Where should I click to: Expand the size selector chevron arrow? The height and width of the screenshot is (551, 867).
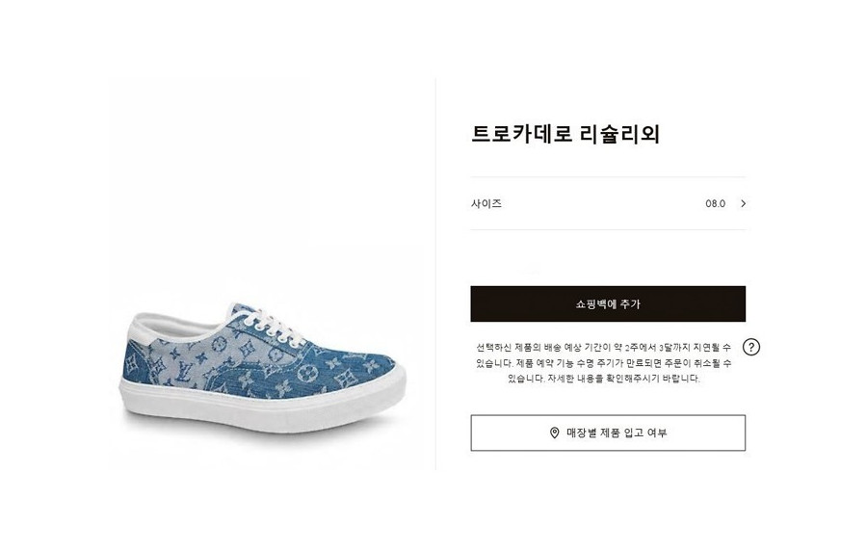[x=743, y=203]
